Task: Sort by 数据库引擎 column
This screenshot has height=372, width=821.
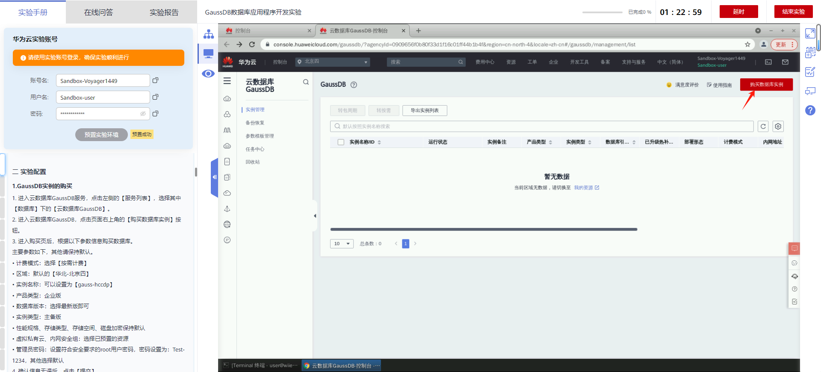Action: (x=634, y=142)
